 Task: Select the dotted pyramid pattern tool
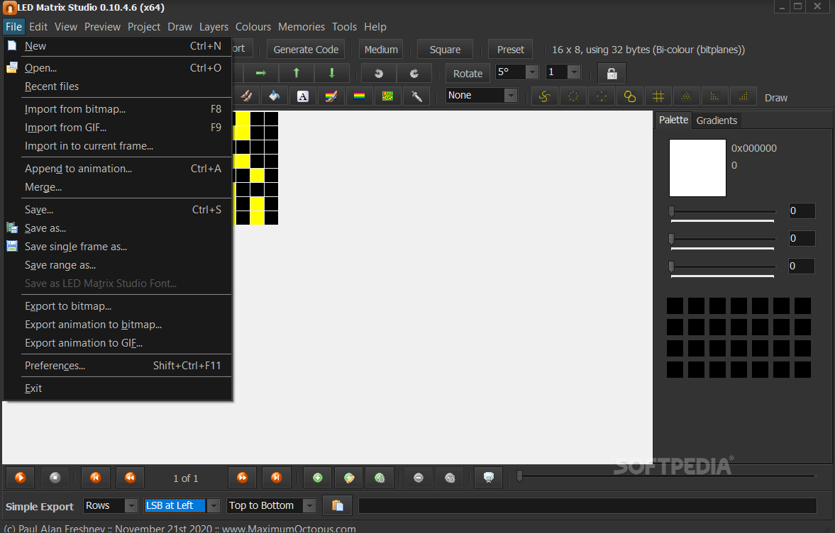(x=686, y=96)
